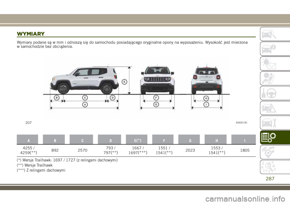This screenshot has width=290, height=204.
Task: Click the 2570 value cell
Action: pos(82,150)
